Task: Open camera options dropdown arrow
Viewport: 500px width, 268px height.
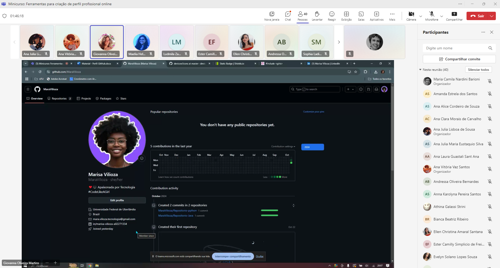Action: click(x=421, y=16)
